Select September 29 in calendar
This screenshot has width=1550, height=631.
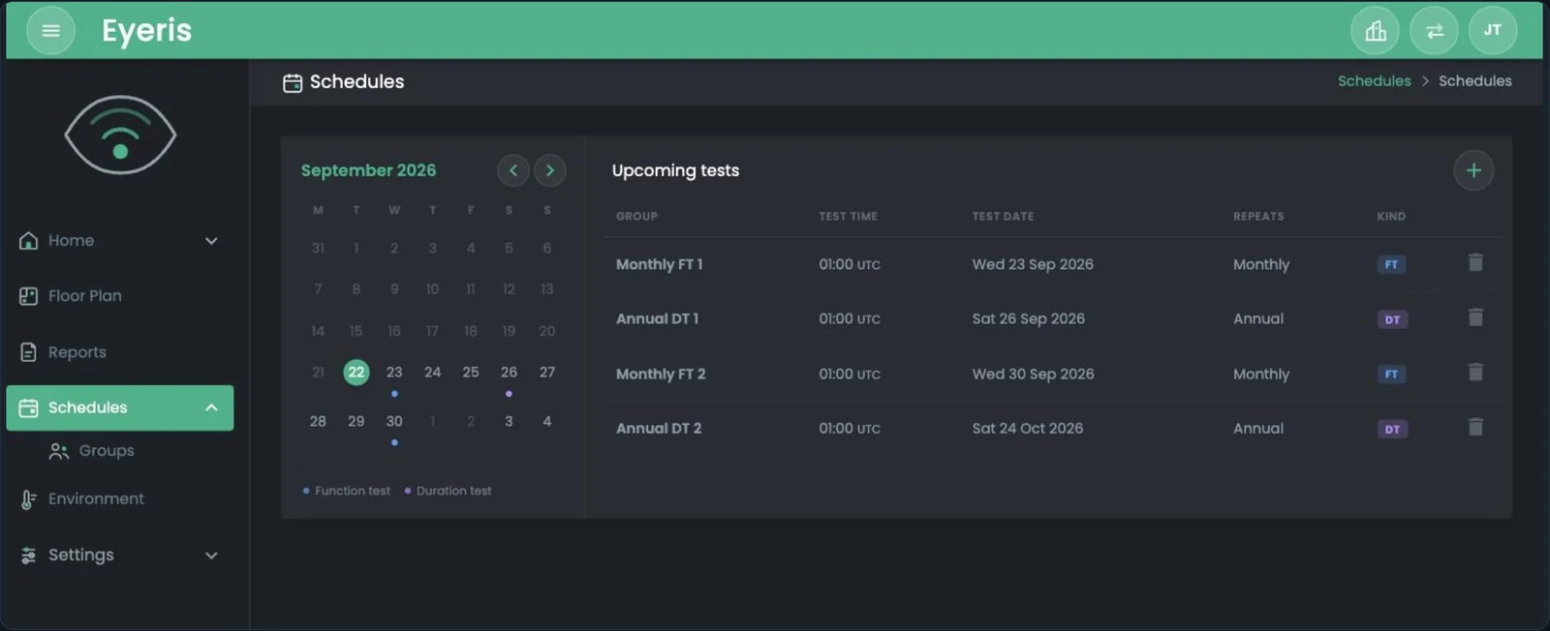356,421
